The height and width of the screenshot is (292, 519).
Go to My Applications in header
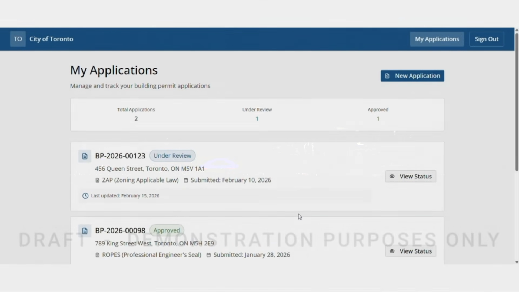pyautogui.click(x=437, y=39)
